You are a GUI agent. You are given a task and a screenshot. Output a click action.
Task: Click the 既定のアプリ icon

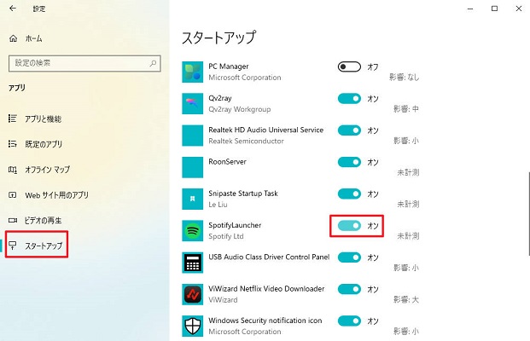[x=13, y=144]
